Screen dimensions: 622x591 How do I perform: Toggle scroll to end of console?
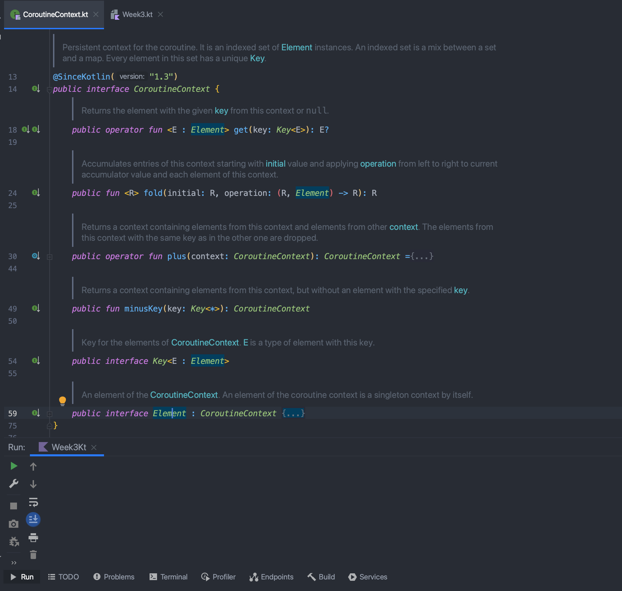pos(33,520)
